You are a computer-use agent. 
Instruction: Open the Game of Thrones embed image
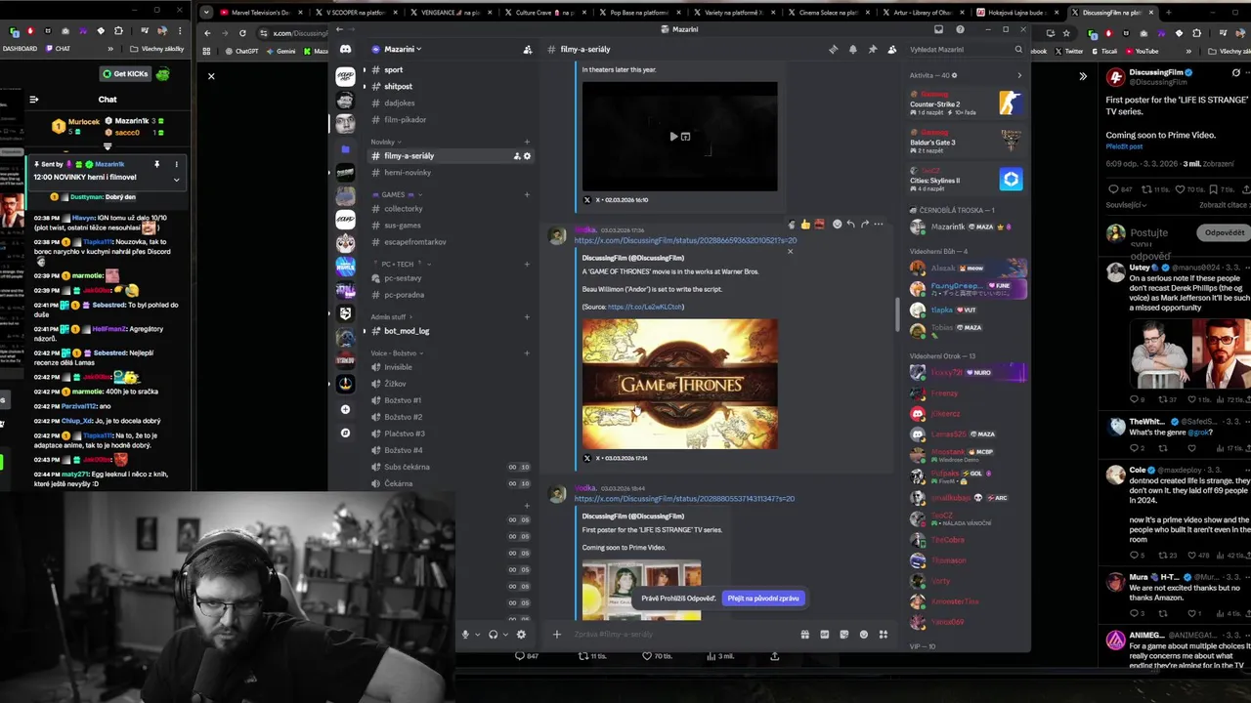coord(680,384)
